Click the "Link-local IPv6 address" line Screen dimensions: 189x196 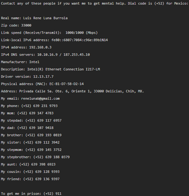[54, 40]
